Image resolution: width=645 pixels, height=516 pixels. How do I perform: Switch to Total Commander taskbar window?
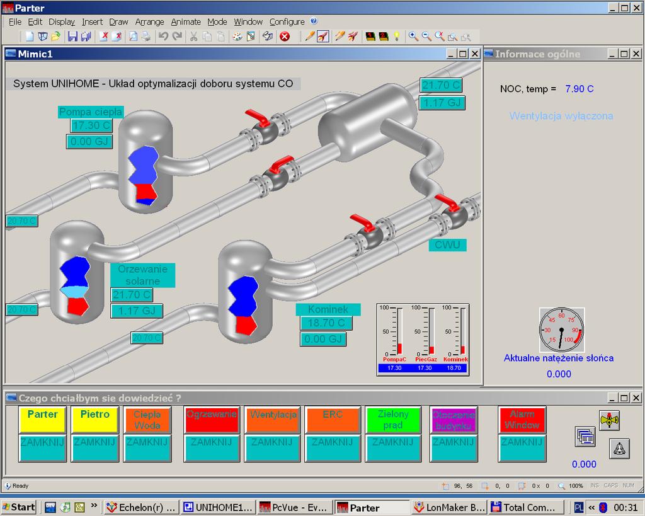(x=526, y=507)
